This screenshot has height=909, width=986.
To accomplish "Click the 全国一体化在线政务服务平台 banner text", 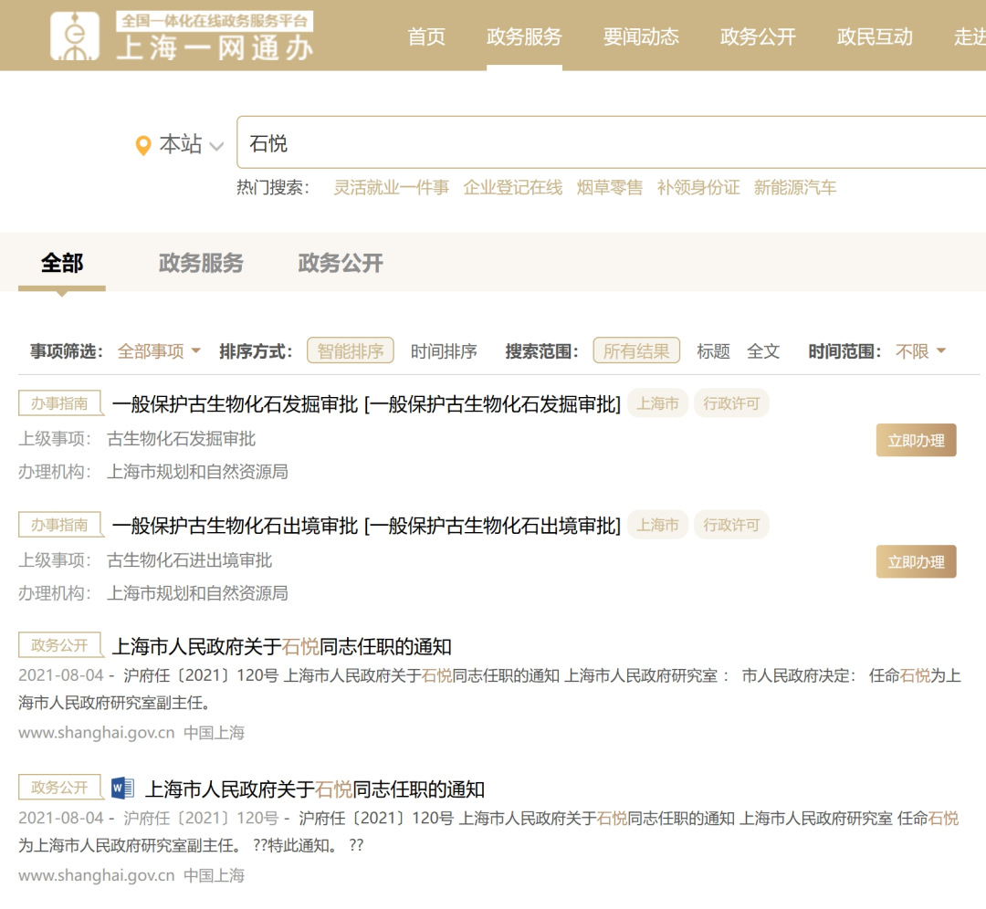I will click(215, 21).
